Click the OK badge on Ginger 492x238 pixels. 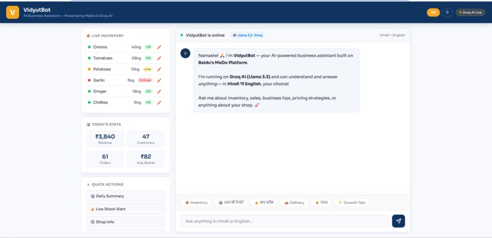tap(148, 91)
